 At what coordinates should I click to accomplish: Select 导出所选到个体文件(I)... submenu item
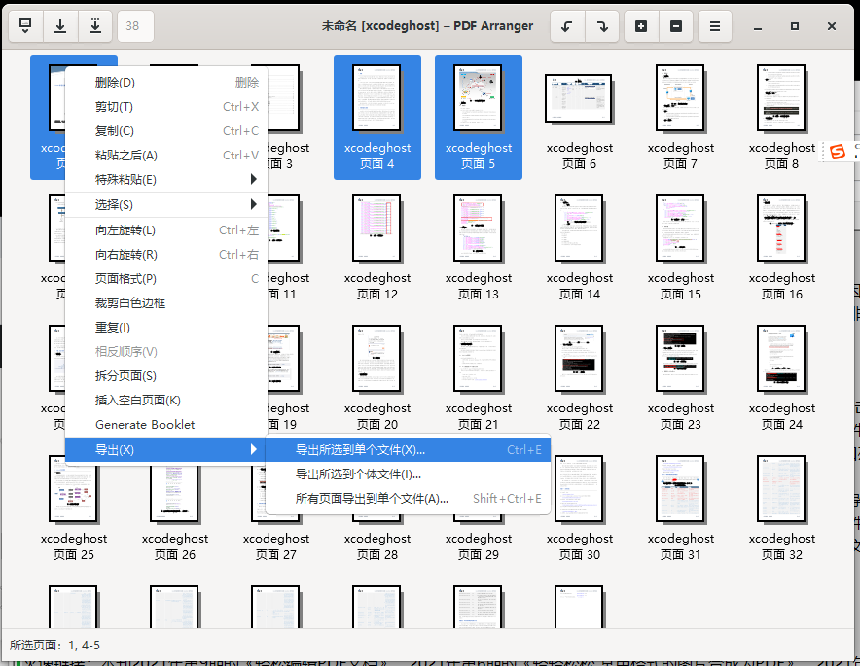tap(408, 474)
